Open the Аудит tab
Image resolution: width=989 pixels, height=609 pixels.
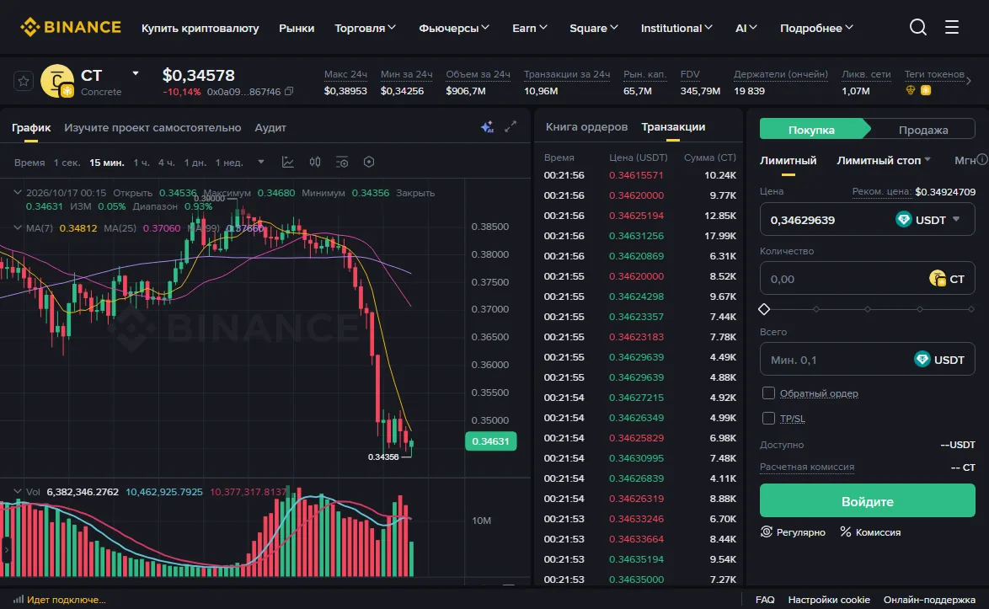270,128
